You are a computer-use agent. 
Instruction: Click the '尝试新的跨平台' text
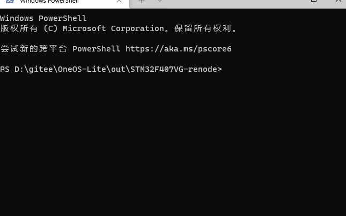coord(33,49)
